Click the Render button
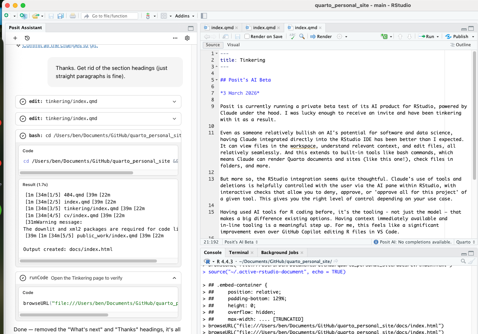 tap(321, 37)
